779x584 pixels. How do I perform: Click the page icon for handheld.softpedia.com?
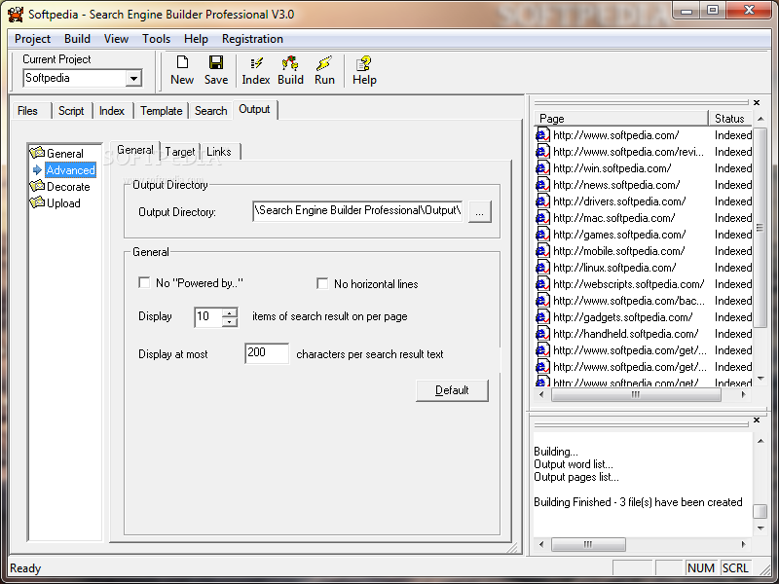(x=542, y=334)
